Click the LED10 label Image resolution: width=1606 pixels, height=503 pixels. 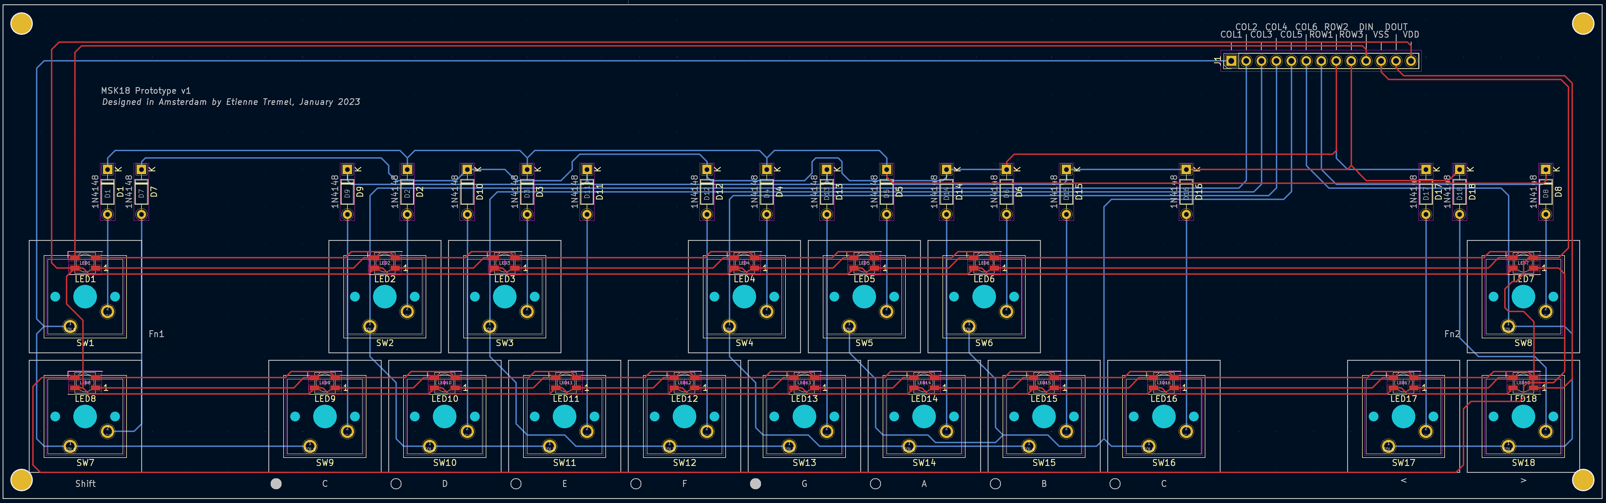pyautogui.click(x=445, y=399)
